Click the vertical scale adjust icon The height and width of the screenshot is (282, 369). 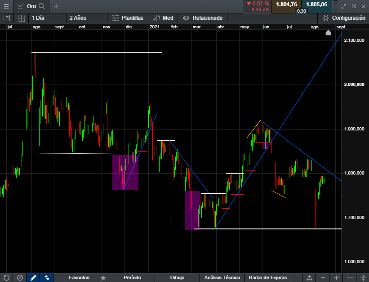(363, 278)
